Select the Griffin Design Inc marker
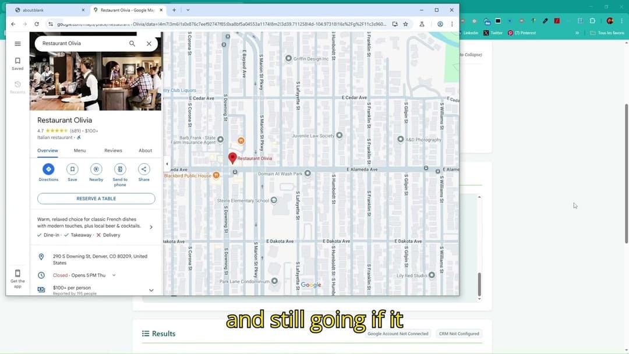The image size is (629, 354). pyautogui.click(x=288, y=59)
